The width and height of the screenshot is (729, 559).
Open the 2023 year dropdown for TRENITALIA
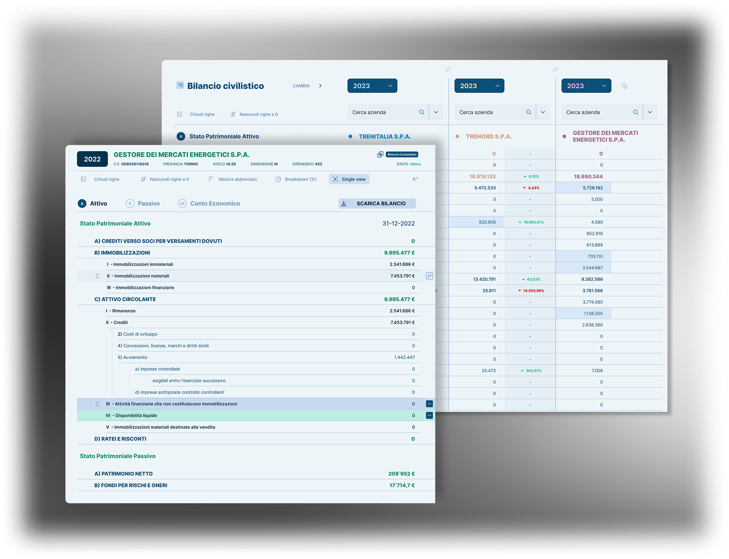[372, 86]
